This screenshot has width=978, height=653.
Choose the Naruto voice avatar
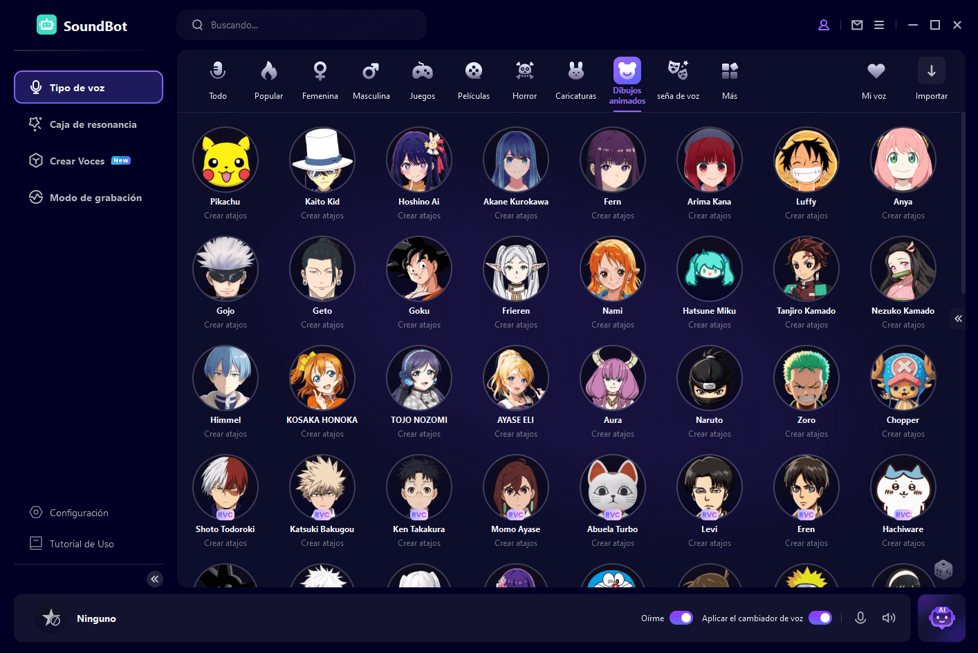[x=710, y=377]
